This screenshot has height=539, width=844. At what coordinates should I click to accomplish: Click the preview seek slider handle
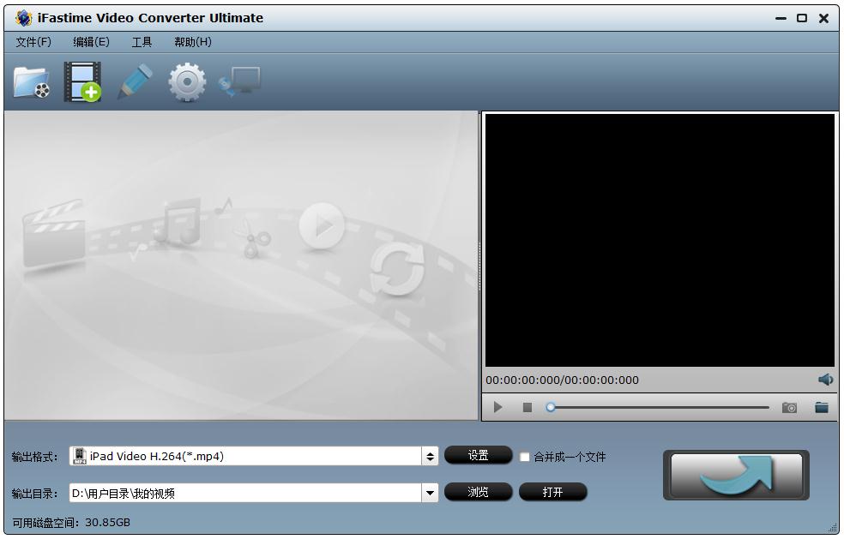pyautogui.click(x=551, y=408)
